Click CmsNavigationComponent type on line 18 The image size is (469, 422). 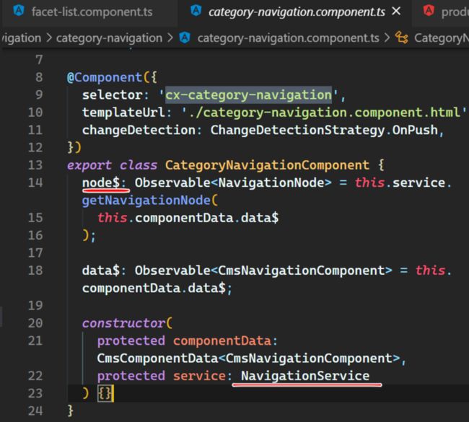[x=301, y=271]
